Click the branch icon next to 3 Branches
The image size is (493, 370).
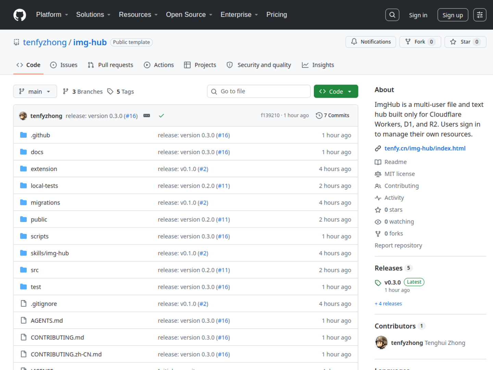pos(66,91)
